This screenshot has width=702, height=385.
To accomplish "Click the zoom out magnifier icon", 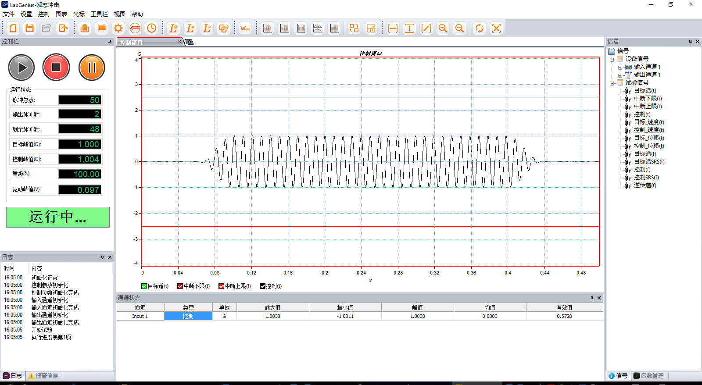I will (x=459, y=29).
